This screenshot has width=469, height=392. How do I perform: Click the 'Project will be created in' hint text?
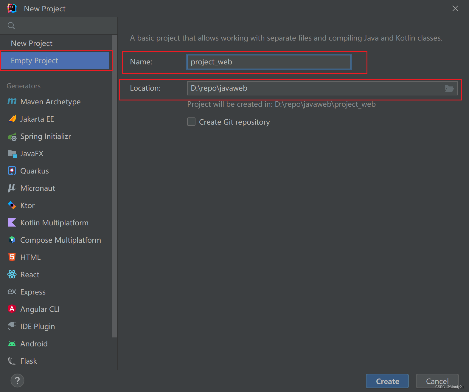pyautogui.click(x=281, y=104)
